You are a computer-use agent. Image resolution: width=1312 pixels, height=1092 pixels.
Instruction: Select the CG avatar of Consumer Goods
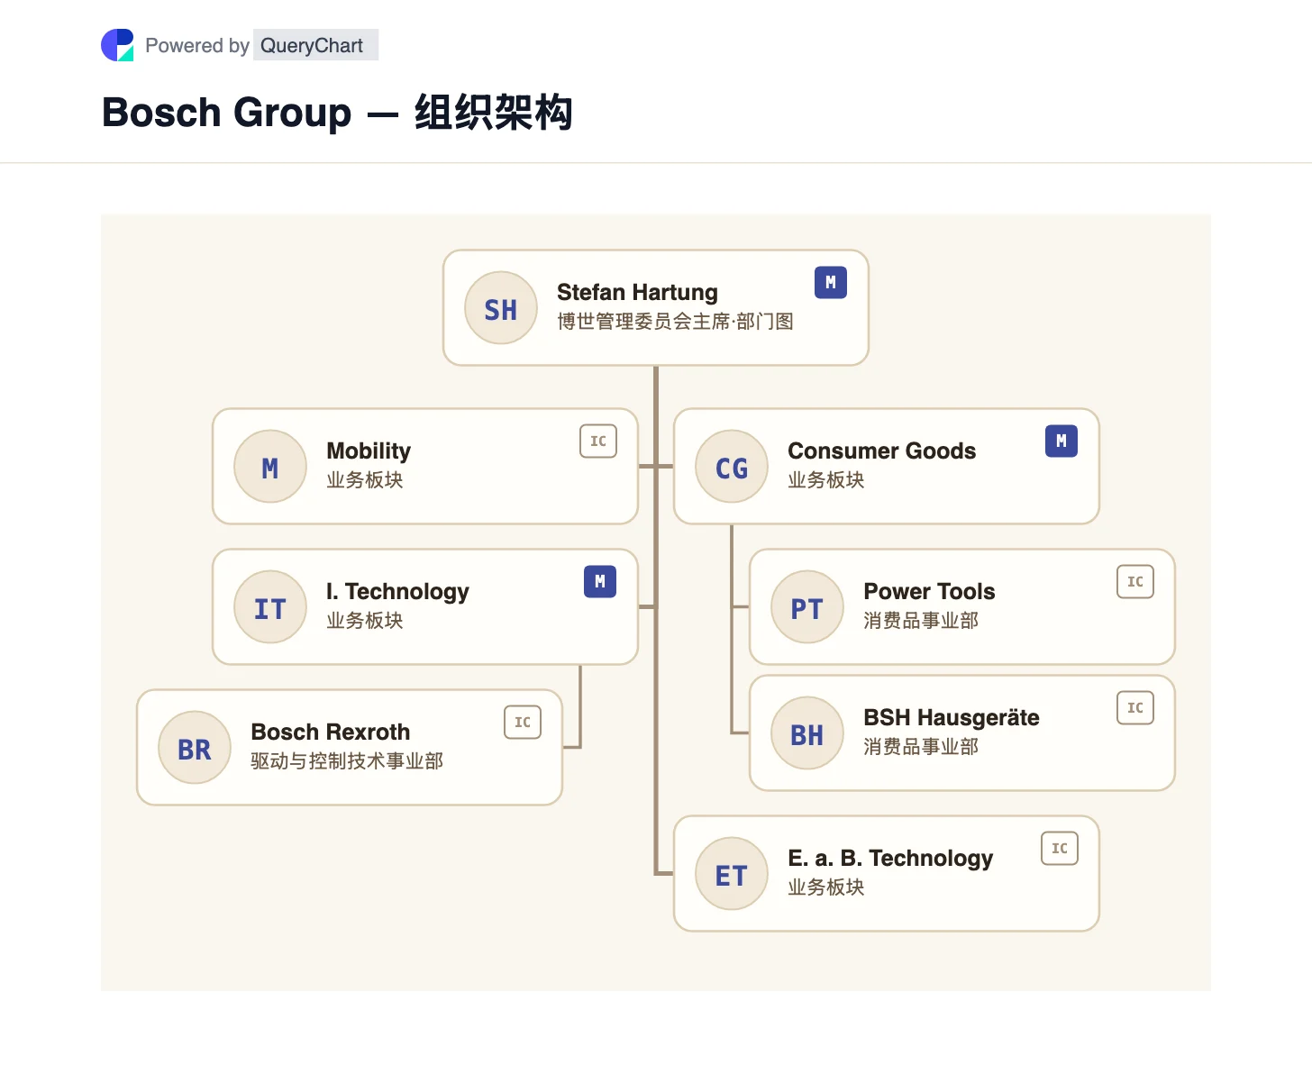(732, 467)
